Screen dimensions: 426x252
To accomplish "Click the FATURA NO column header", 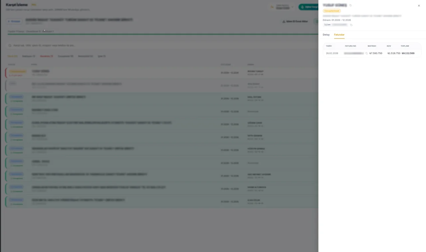I will (x=350, y=46).
